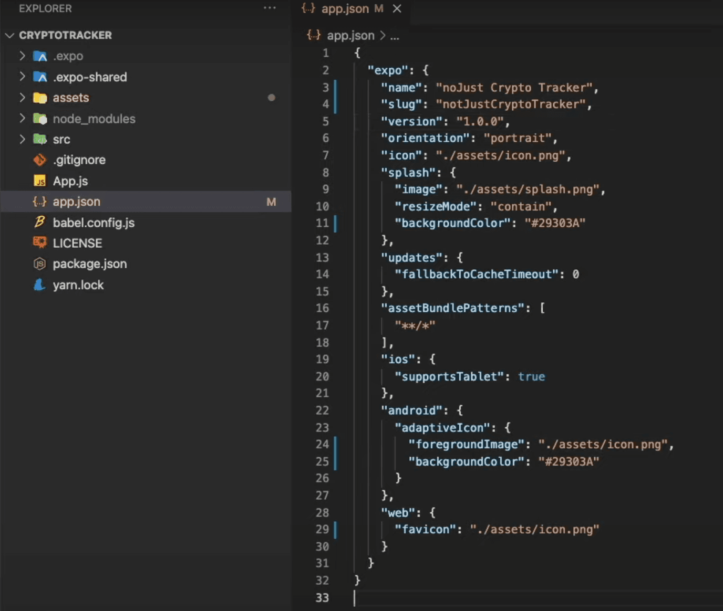Click the package.json npm file icon
This screenshot has height=611, width=723.
[x=39, y=264]
